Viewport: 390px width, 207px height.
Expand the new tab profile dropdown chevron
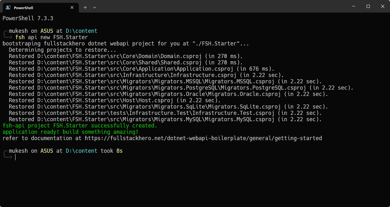pyautogui.click(x=95, y=8)
